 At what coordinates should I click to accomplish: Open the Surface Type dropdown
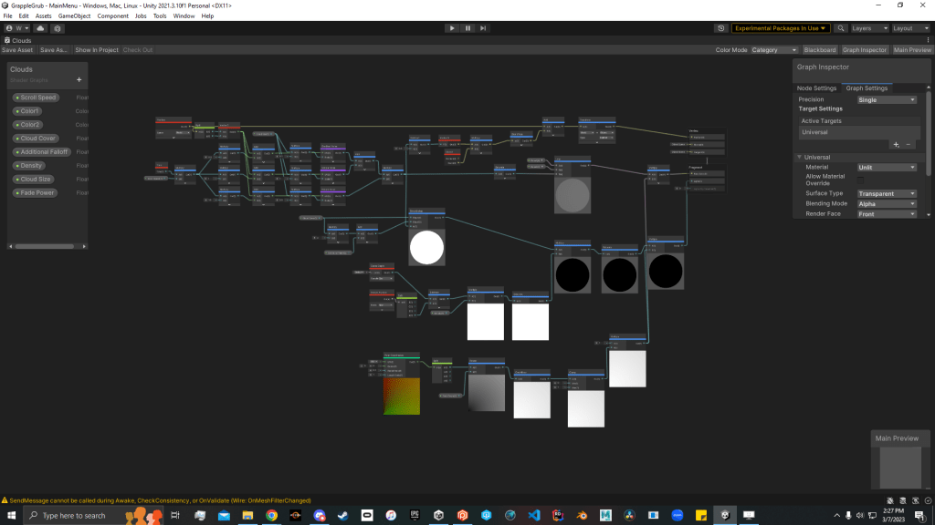887,193
